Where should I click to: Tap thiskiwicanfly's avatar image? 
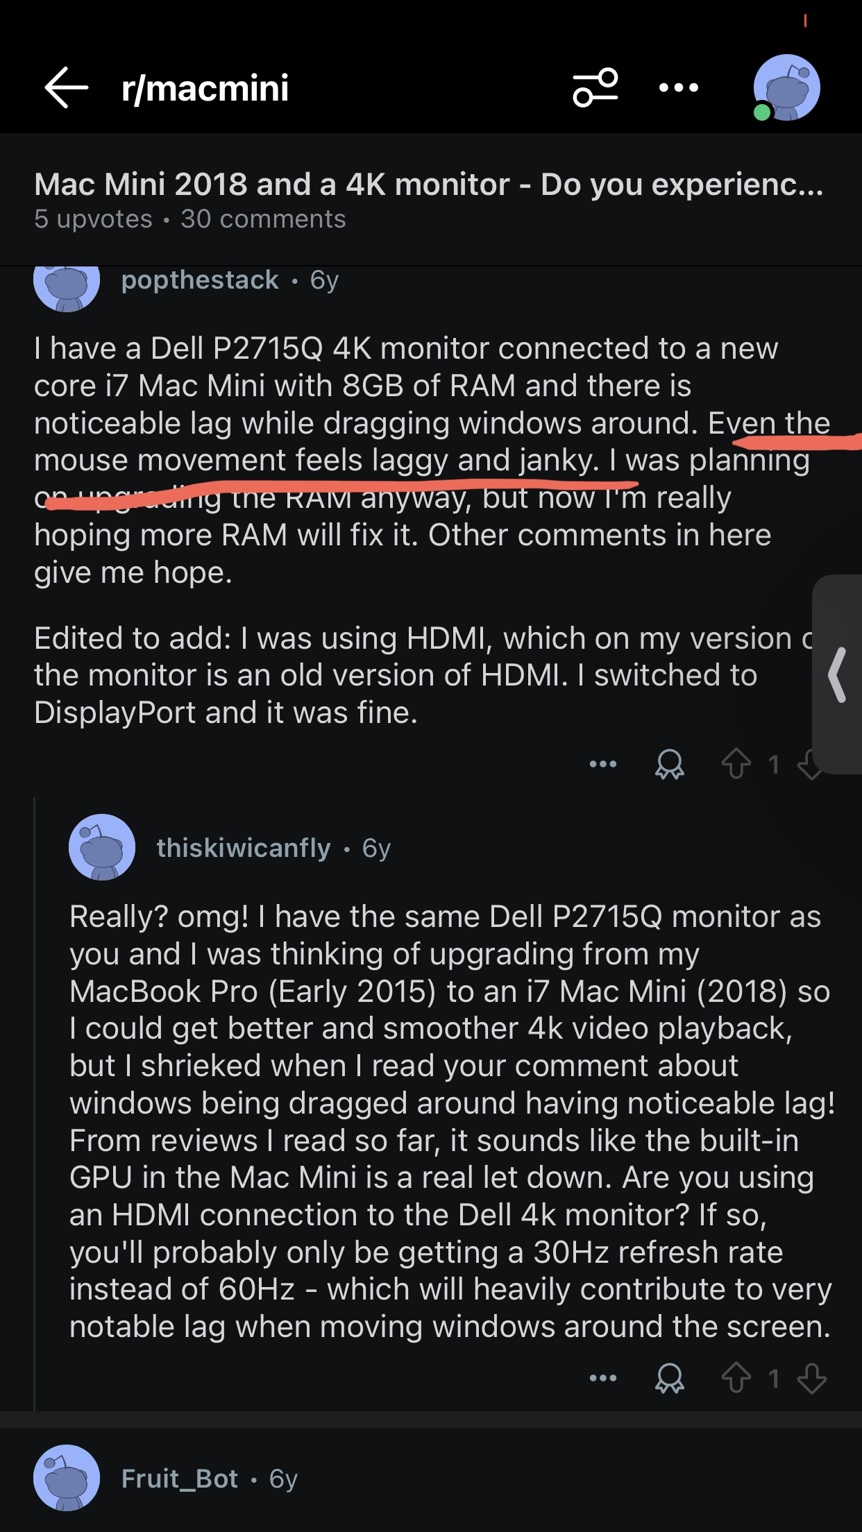pos(102,847)
